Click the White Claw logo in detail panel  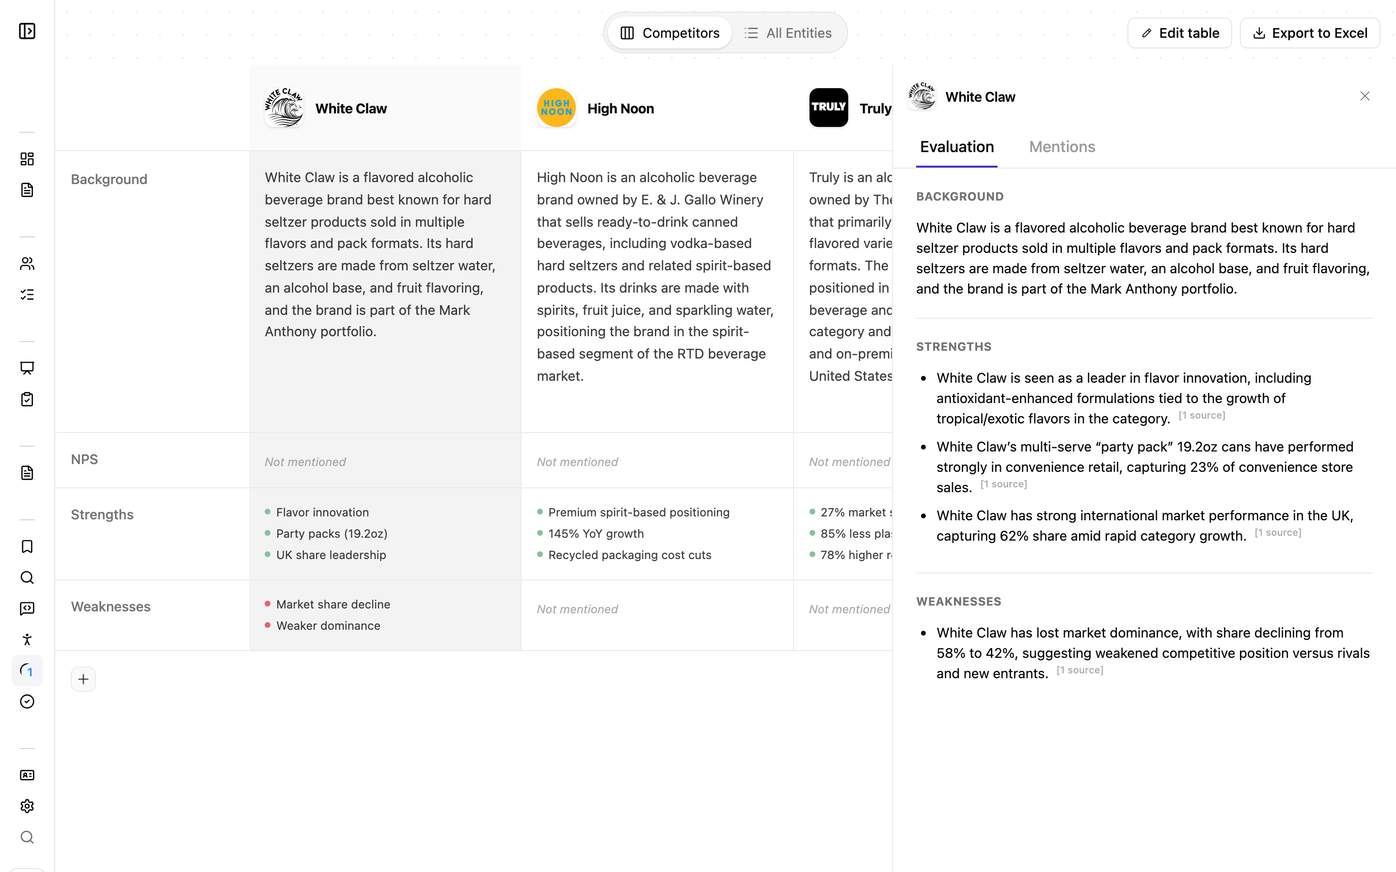point(922,96)
